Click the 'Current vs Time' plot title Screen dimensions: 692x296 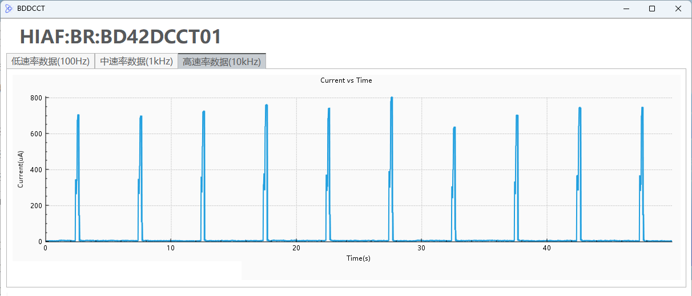[x=346, y=80]
